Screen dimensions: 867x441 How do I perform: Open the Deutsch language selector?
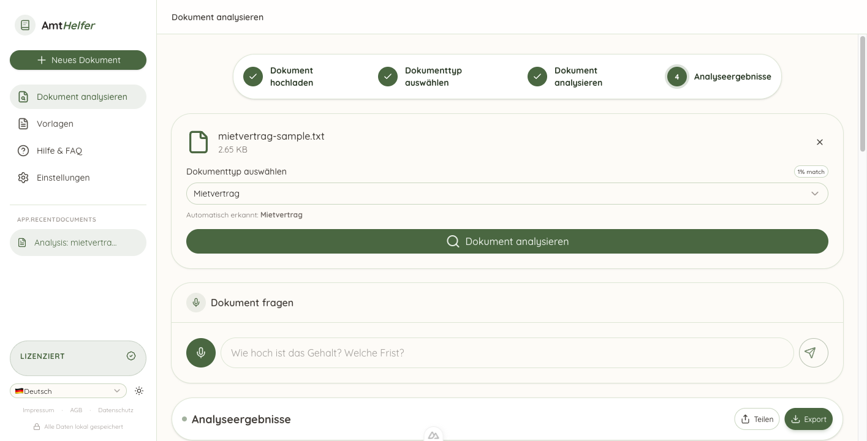67,391
